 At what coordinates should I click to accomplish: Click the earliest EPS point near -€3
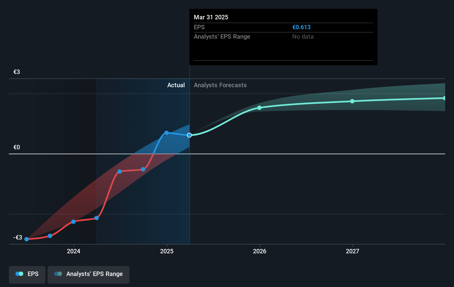[x=27, y=239]
